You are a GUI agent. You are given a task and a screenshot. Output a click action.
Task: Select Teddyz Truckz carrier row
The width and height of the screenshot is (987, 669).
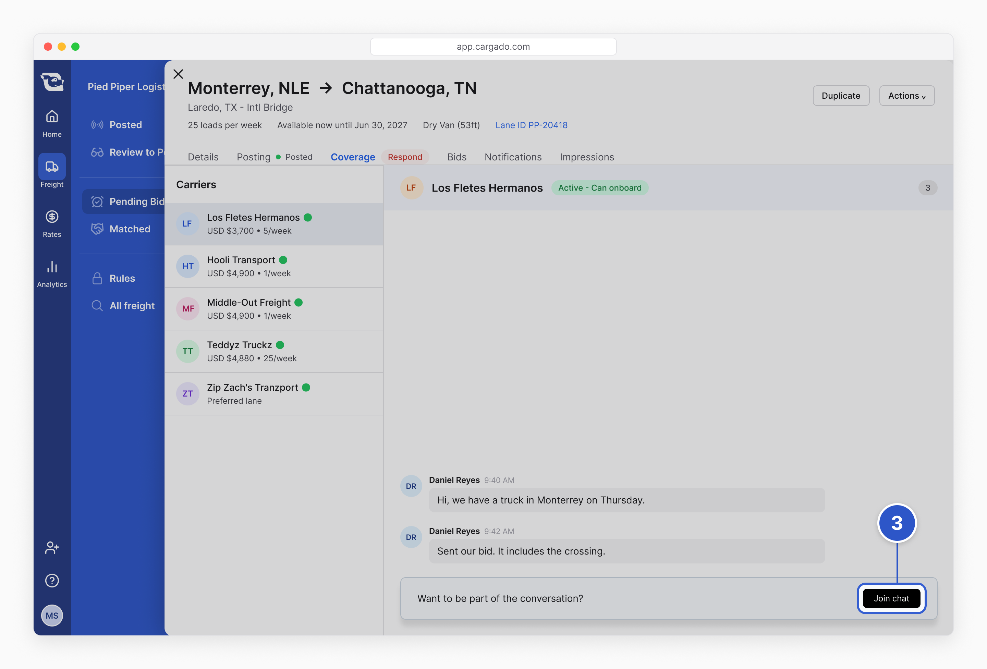[274, 351]
